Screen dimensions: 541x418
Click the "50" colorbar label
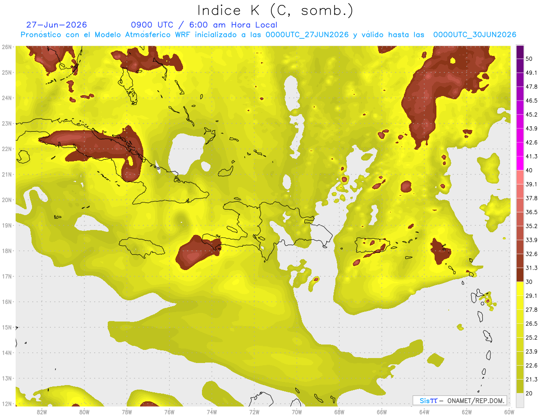pos(530,59)
